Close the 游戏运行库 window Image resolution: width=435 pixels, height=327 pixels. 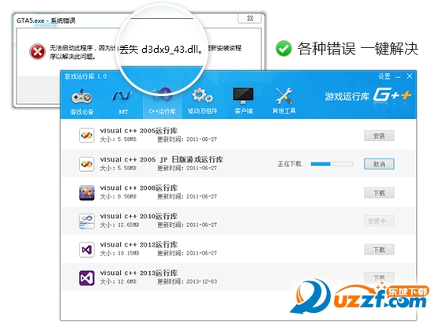pos(409,76)
